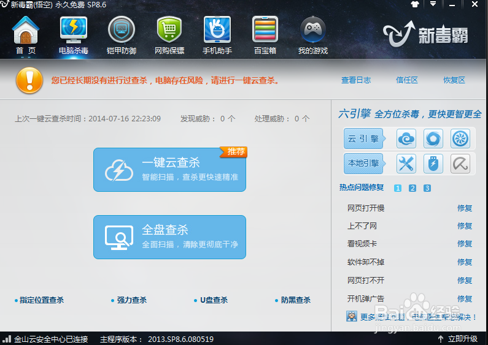Viewport: 488px width, 345px height.
Task: Click 立即升级 upgrade now
Action: (463, 339)
